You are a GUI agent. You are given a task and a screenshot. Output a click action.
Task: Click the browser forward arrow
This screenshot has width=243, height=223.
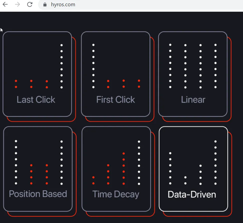pos(18,5)
